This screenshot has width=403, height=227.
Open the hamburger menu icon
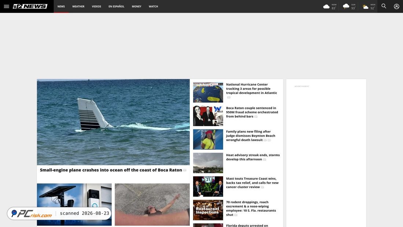[x=7, y=7]
